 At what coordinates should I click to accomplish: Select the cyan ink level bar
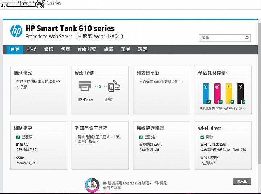206,93
